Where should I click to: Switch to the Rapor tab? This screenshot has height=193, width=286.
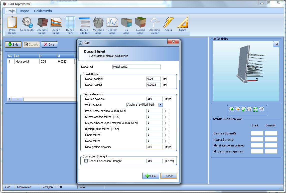click(x=25, y=11)
